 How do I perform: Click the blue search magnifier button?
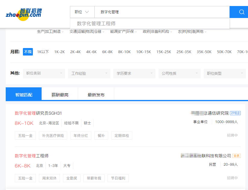(241, 12)
